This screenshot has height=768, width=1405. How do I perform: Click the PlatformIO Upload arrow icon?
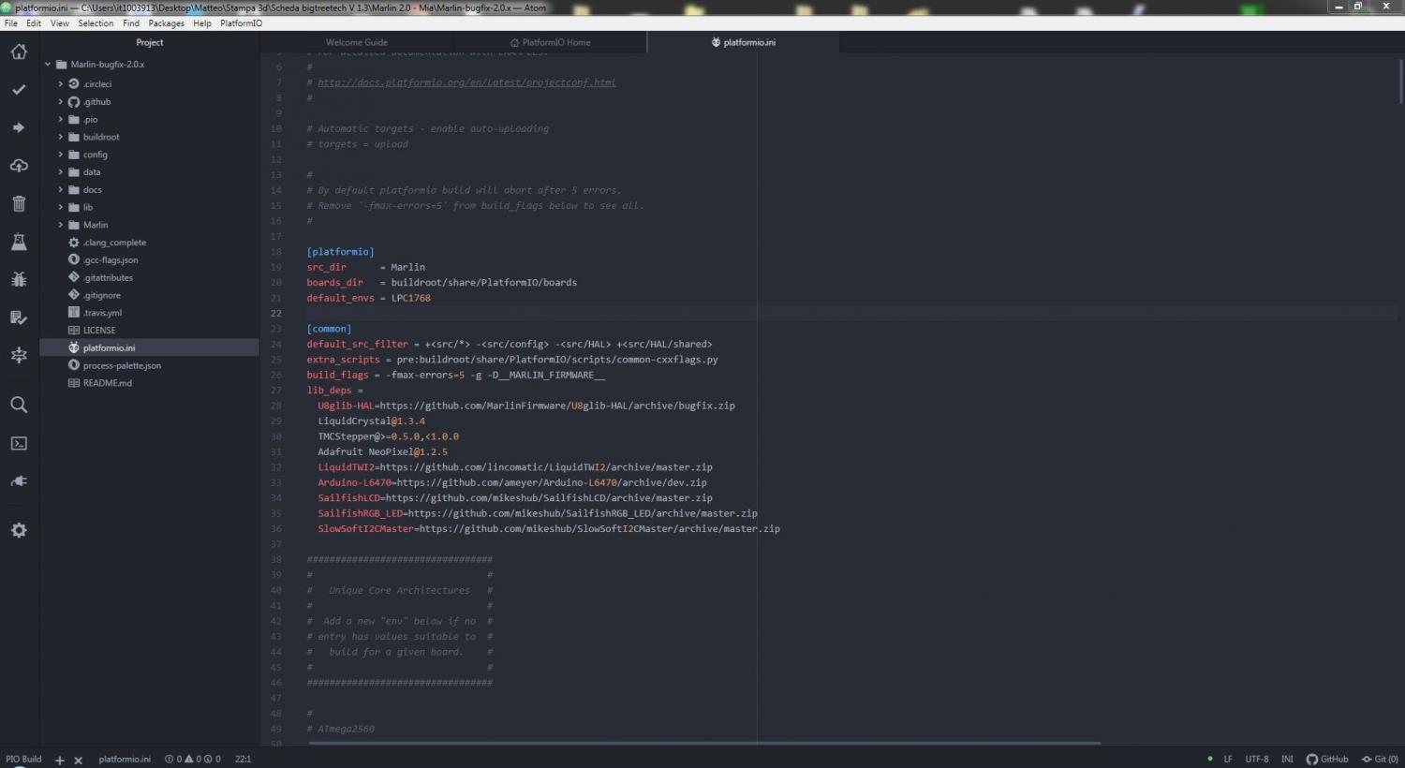[x=19, y=127]
